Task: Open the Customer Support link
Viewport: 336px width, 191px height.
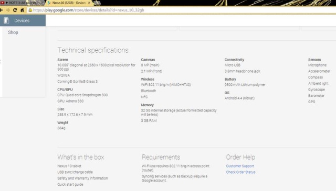Action: (x=240, y=166)
